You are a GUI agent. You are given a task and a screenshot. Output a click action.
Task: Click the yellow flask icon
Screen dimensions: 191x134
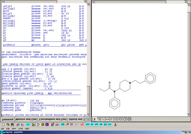pyautogui.click(x=116, y=124)
